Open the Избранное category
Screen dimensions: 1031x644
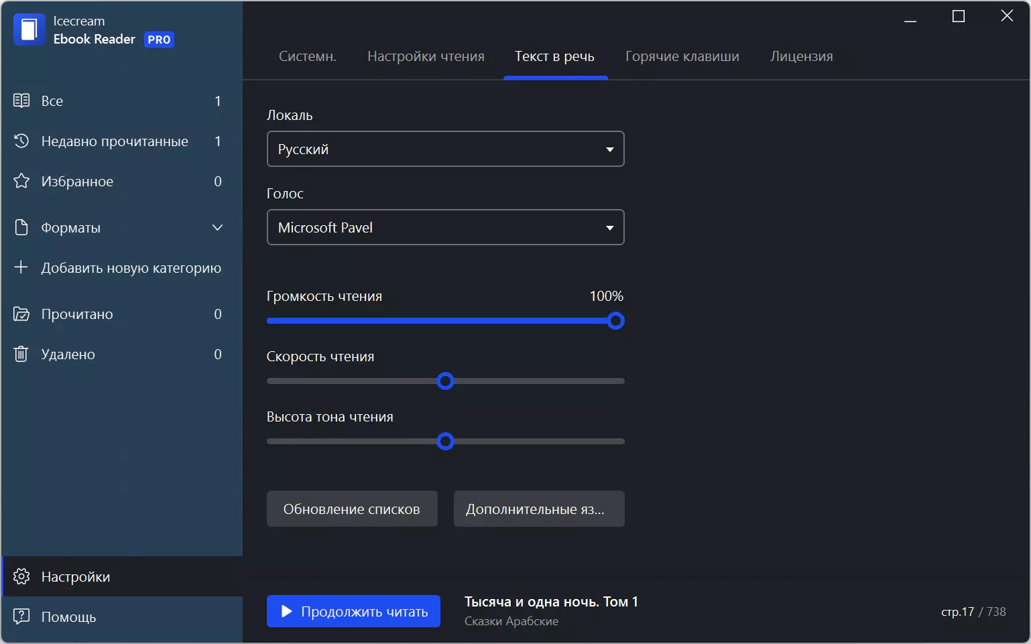coord(121,181)
